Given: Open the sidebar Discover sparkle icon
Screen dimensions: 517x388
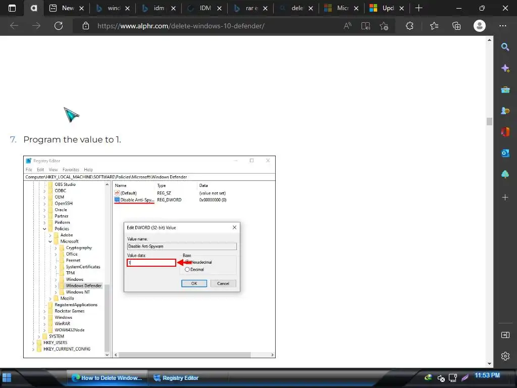Looking at the screenshot, I should pos(505,68).
